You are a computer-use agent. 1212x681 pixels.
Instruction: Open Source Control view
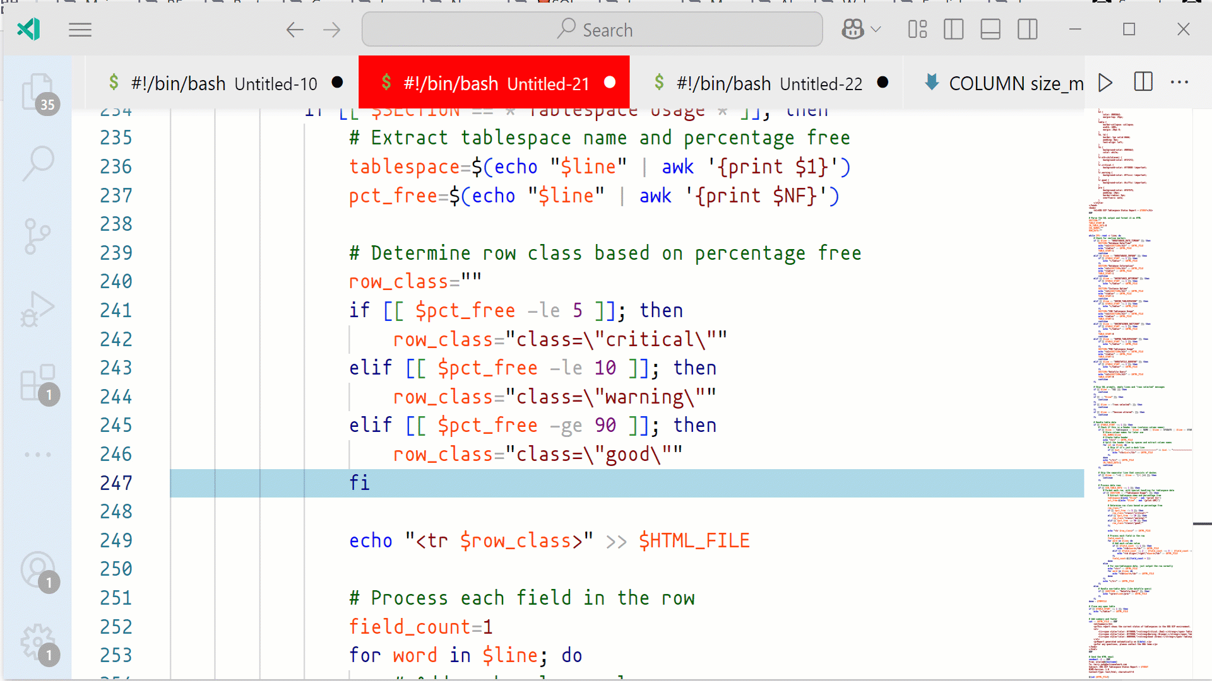(37, 236)
